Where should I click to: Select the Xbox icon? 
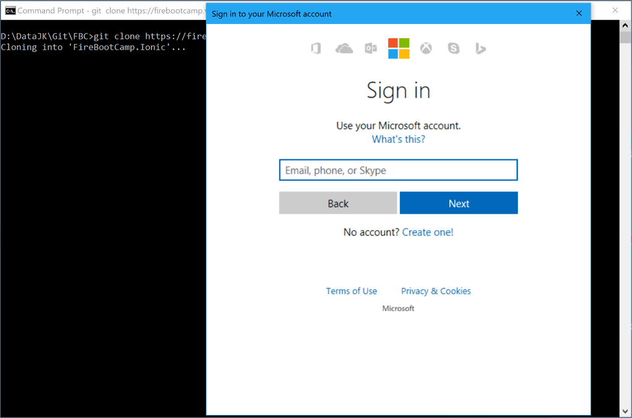(x=426, y=48)
